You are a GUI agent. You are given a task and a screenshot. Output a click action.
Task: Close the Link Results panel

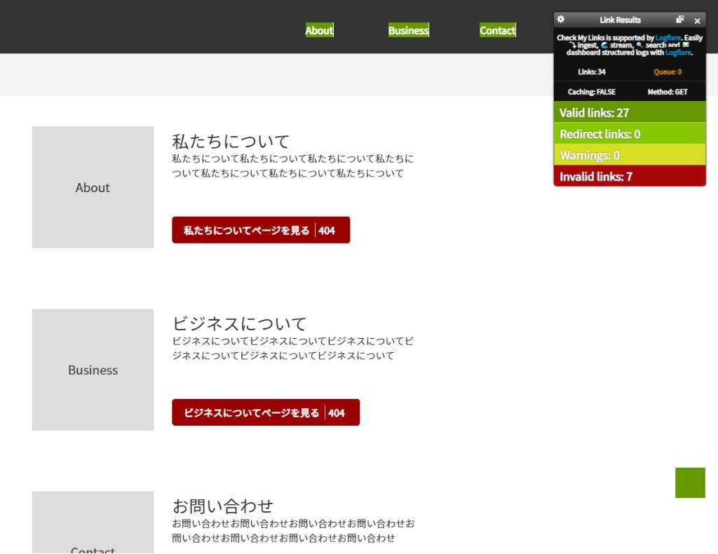coord(697,20)
